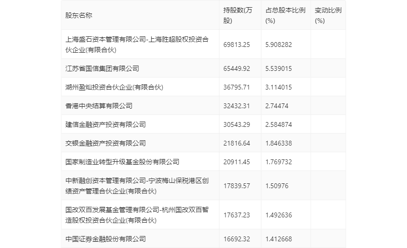Image resolution: width=407 pixels, height=248 pixels.
Task: Select the 变动比例(%) column header
Action: click(x=328, y=15)
